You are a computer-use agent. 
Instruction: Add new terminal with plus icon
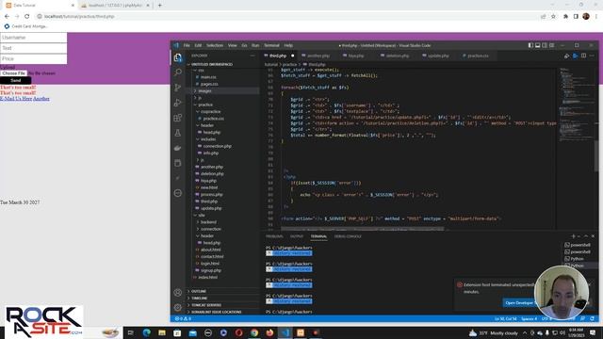point(573,236)
